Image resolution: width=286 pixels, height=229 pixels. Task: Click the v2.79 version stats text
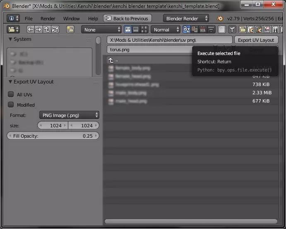point(255,19)
